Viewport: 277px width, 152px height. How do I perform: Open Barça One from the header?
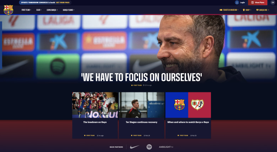(263, 10)
